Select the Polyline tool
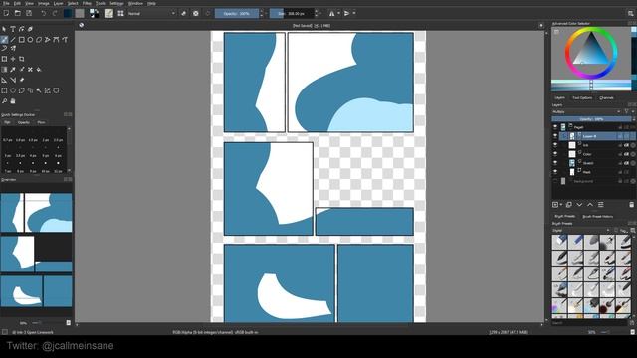637x358 pixels. point(47,40)
